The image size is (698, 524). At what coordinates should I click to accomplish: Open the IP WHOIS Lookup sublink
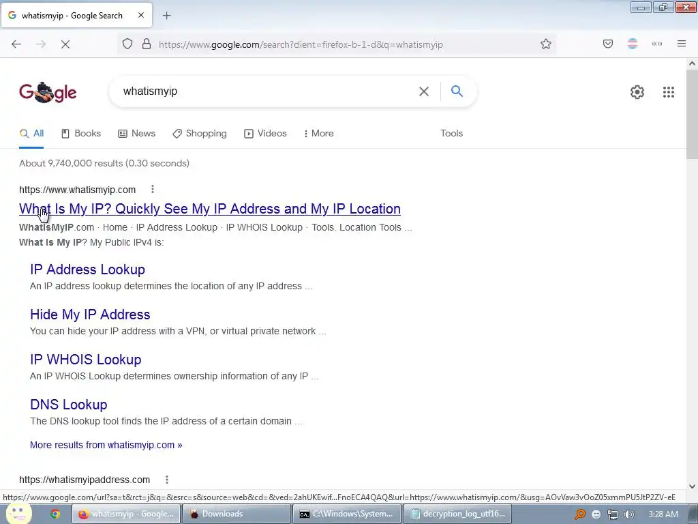pyautogui.click(x=85, y=359)
